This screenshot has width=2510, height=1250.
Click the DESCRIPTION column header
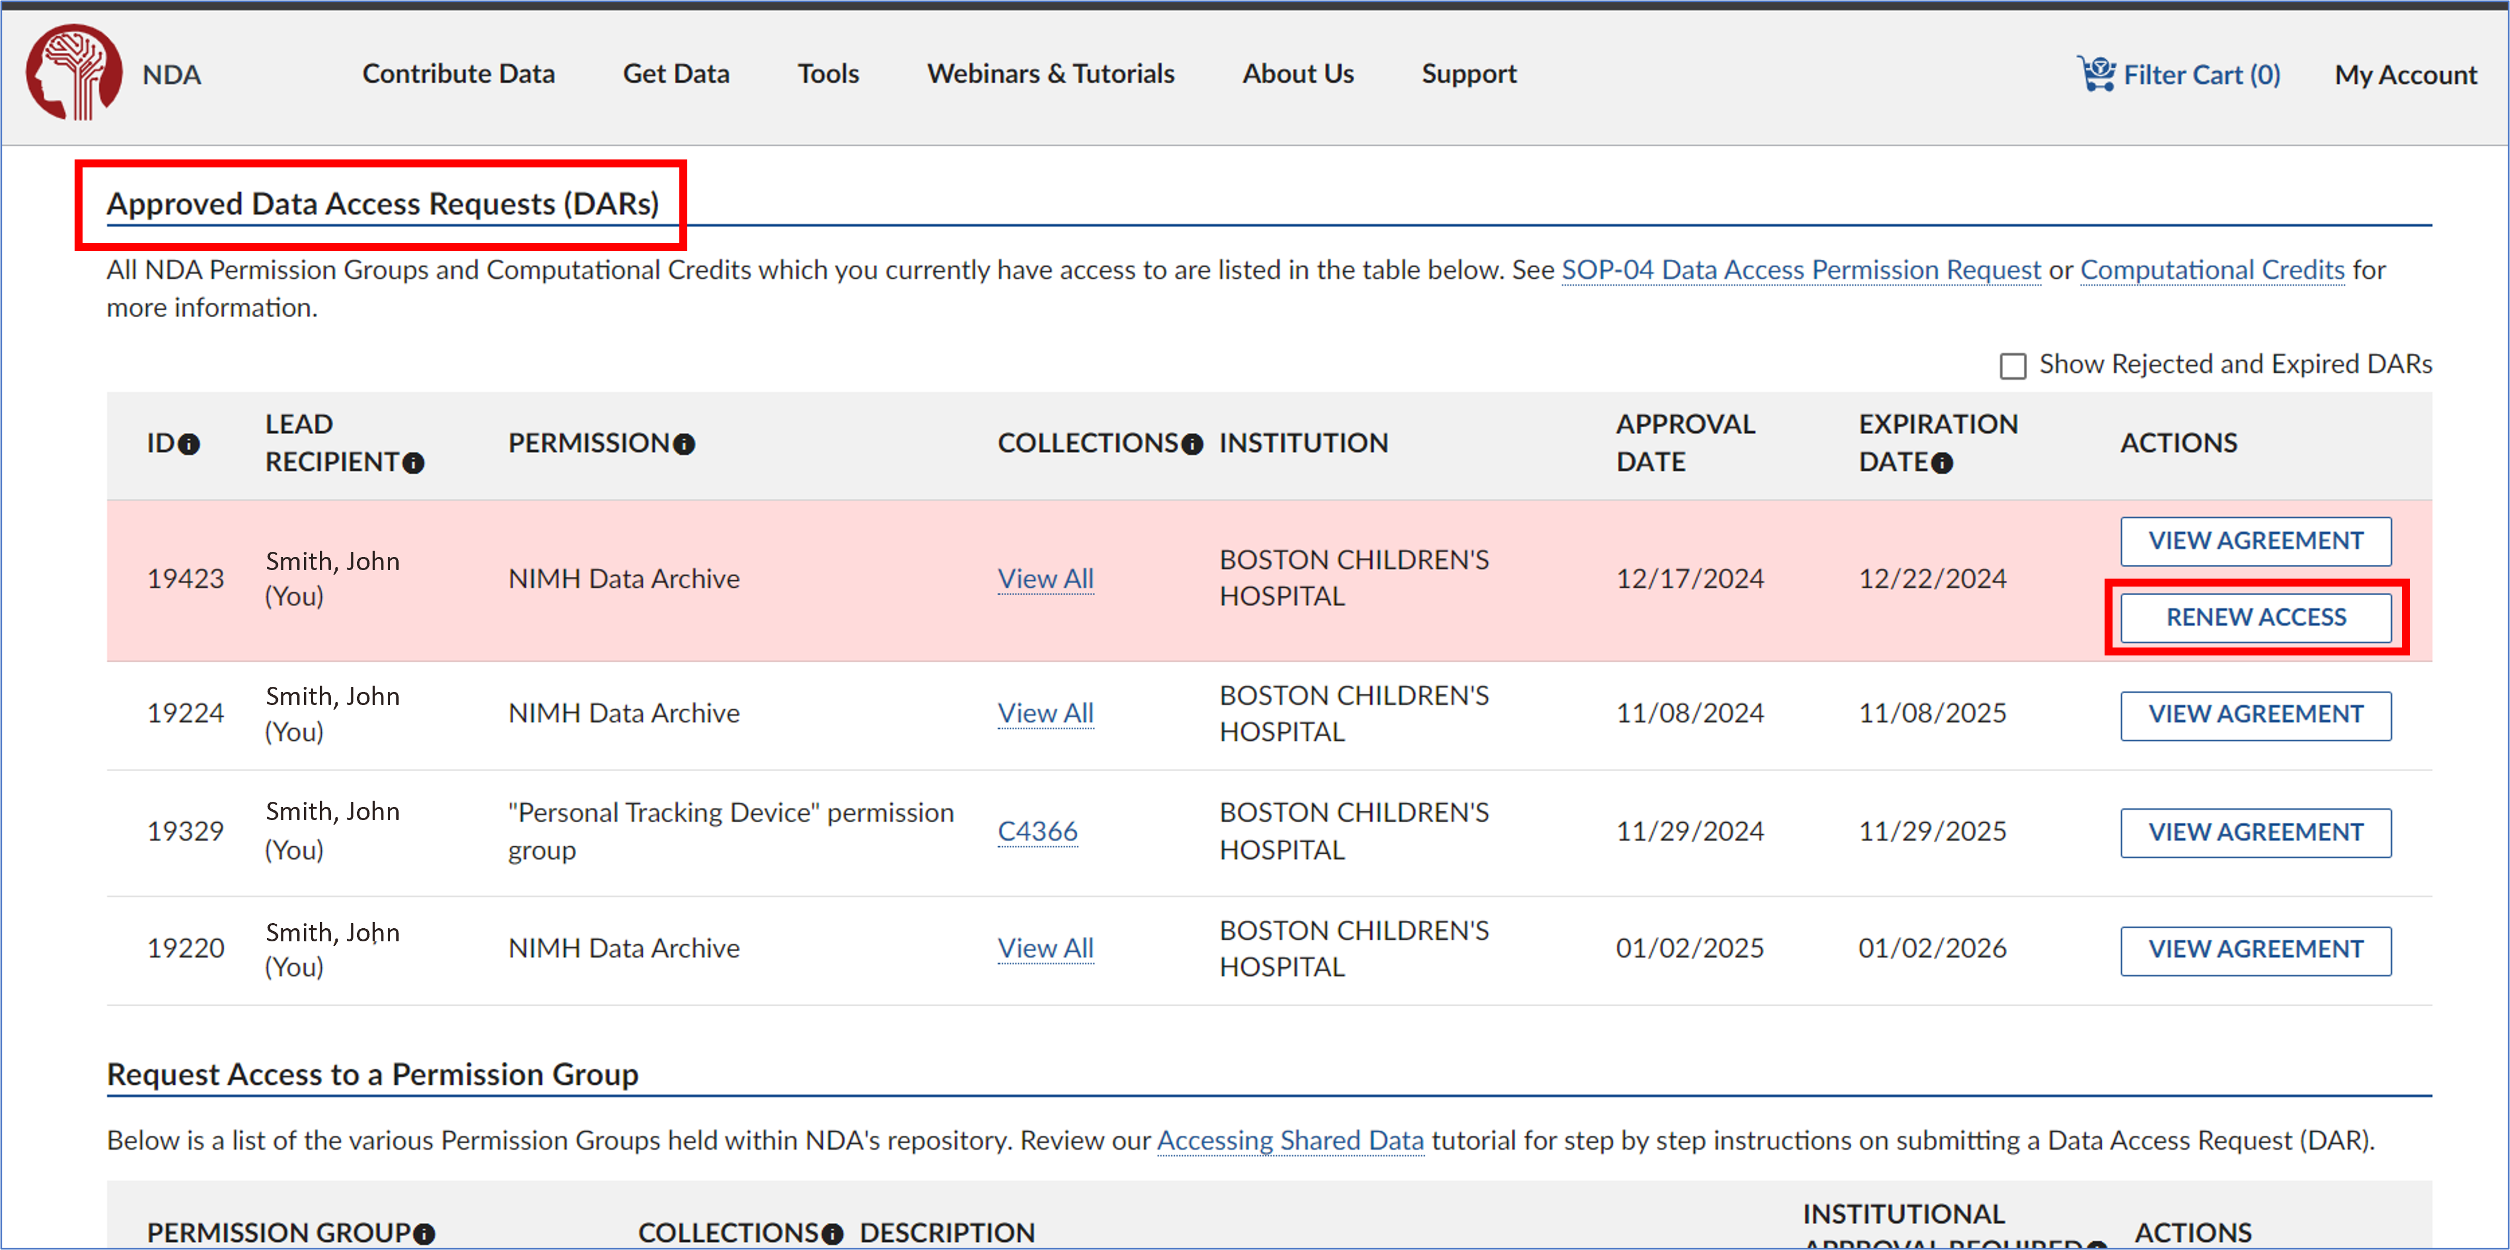946,1233
